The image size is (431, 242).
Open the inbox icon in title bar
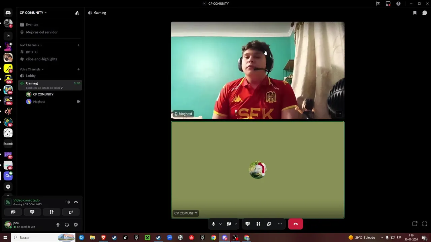click(388, 4)
